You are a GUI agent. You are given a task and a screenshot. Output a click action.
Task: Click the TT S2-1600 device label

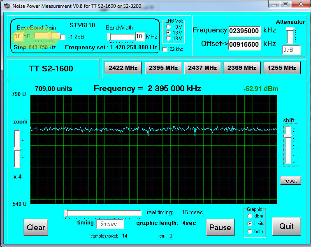51,69
